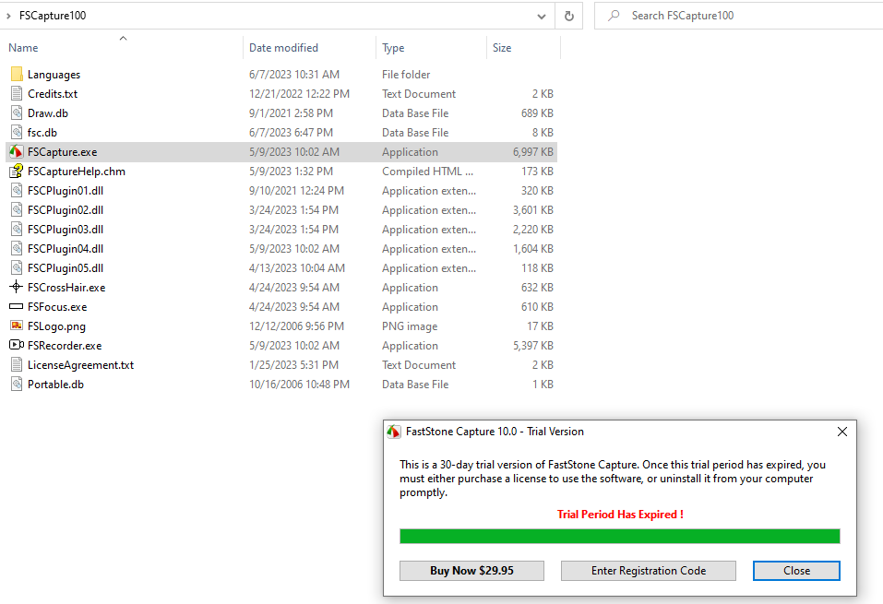Screen dimensions: 883x604
Task: Select the FSCPlugin05.dll file name
Action: tap(66, 268)
